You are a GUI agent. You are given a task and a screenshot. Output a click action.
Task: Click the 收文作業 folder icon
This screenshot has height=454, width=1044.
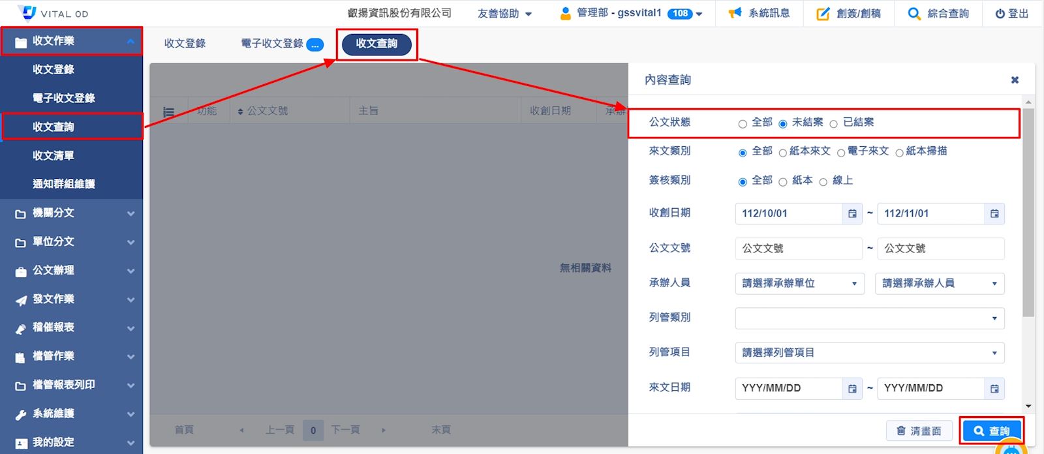pyautogui.click(x=21, y=42)
